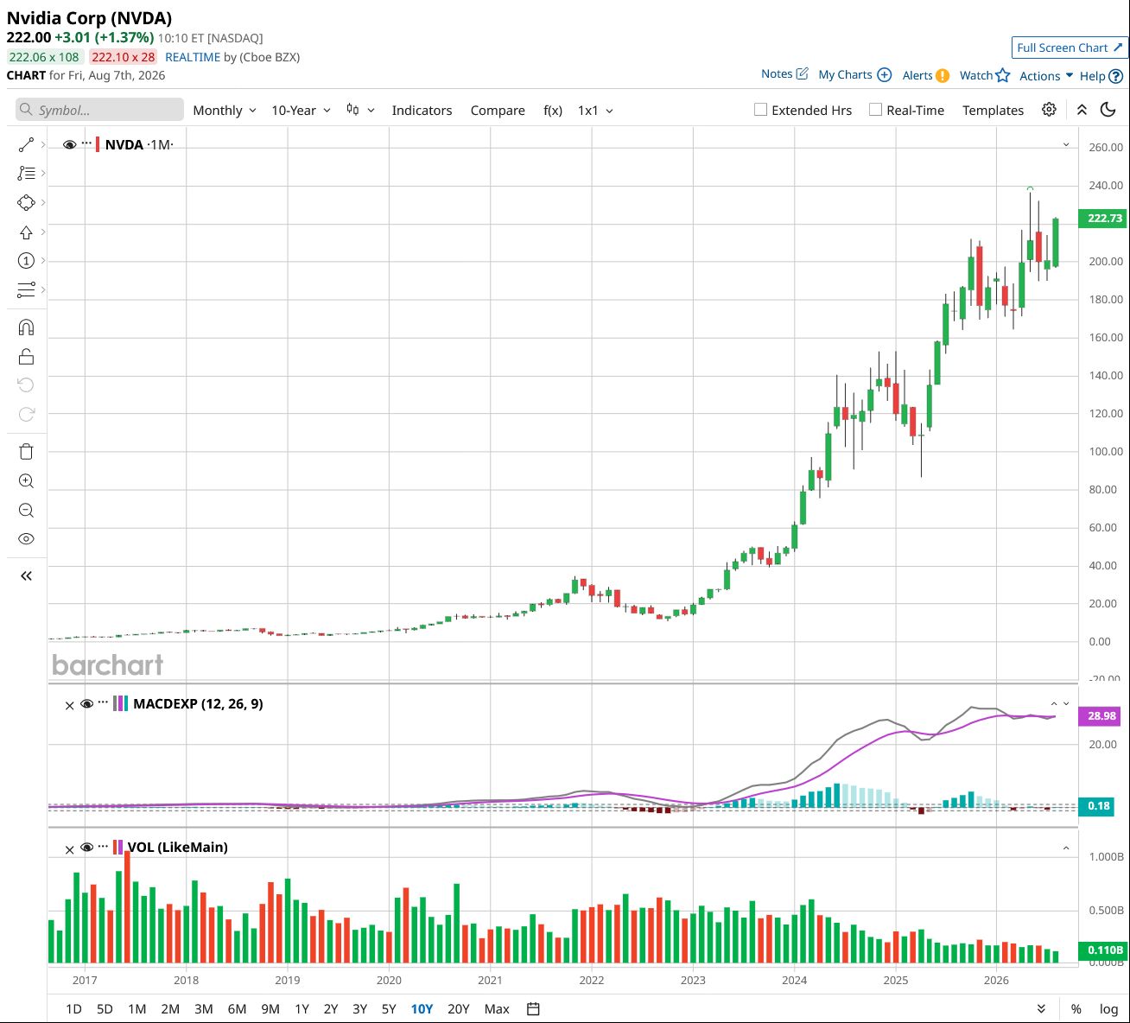Screen dimensions: 1130x1023
Task: Expand the polygon shapes tool options arrow
Action: coord(43,203)
